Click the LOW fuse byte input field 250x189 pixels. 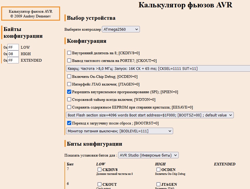[13, 47]
